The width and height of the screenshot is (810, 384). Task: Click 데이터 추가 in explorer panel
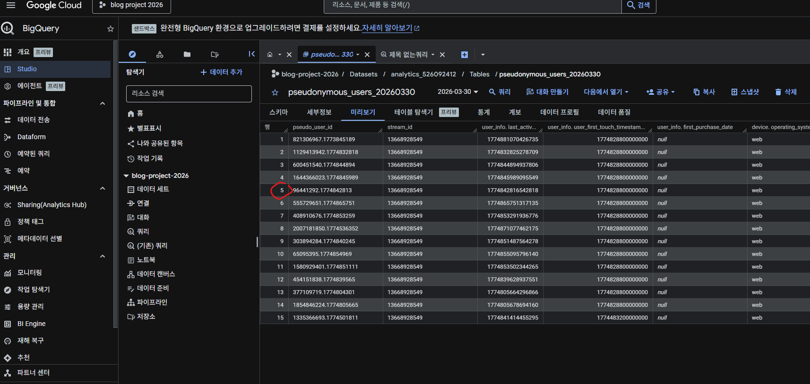[x=222, y=72]
